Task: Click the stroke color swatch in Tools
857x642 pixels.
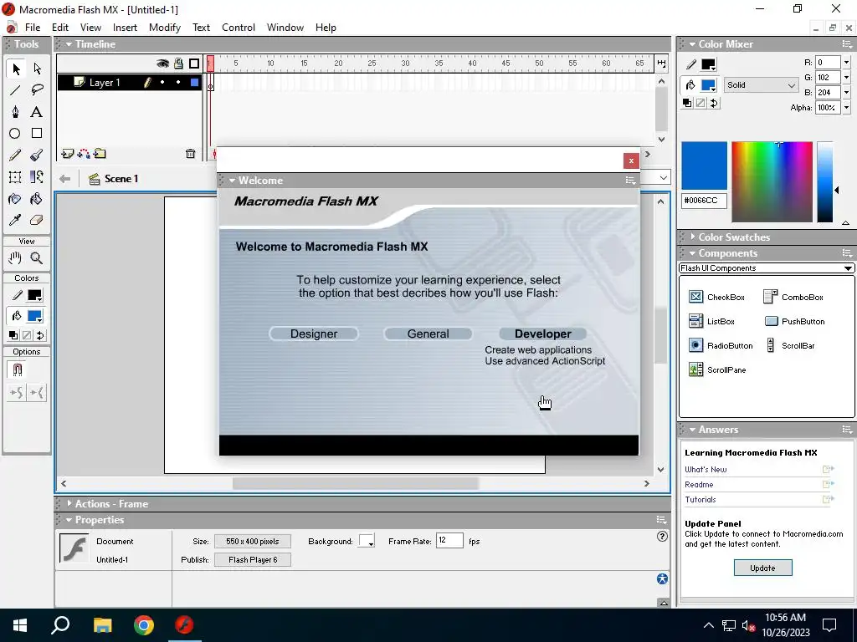Action: 34,295
